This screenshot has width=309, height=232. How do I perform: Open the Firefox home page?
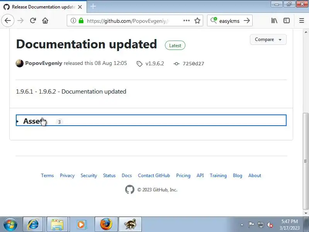(x=45, y=20)
